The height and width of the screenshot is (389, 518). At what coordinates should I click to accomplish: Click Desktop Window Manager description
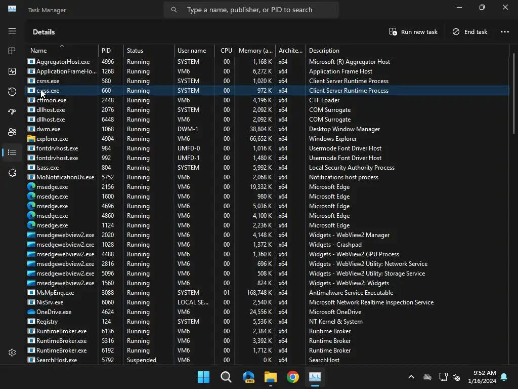pos(344,129)
